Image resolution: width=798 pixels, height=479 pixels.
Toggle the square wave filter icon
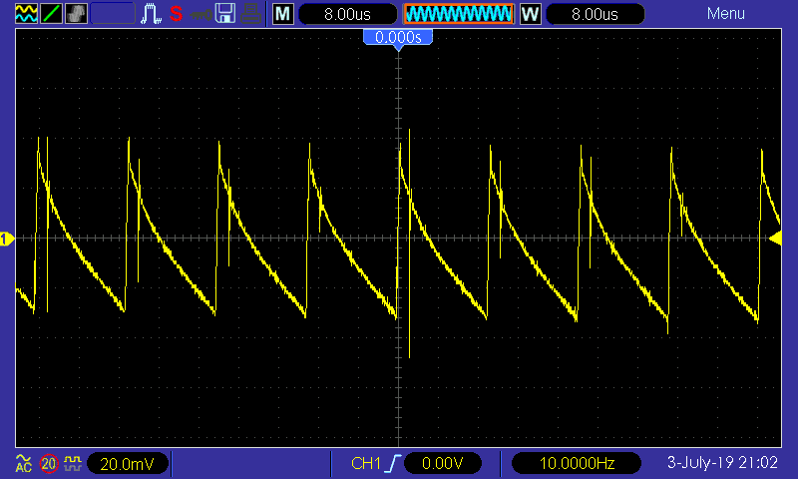[x=72, y=463]
